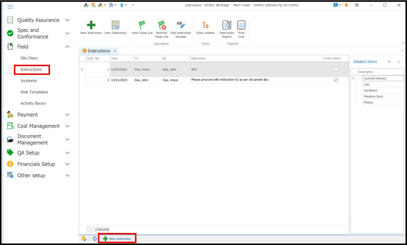
Task: Click New Instruction button in bottom bar
Action: pyautogui.click(x=117, y=239)
